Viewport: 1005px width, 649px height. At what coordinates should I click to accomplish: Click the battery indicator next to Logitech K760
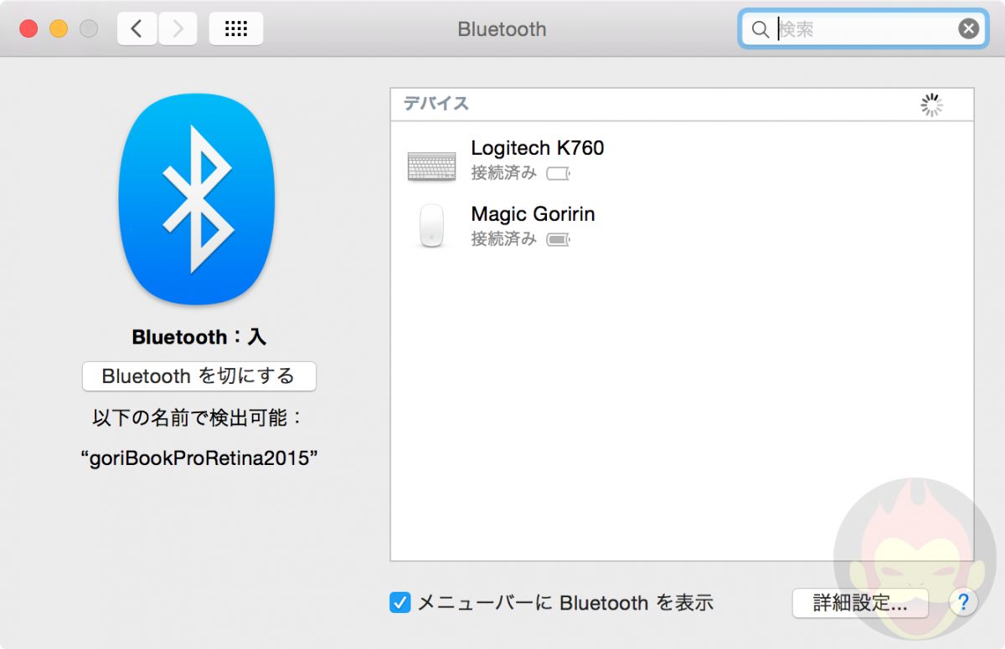(x=558, y=173)
